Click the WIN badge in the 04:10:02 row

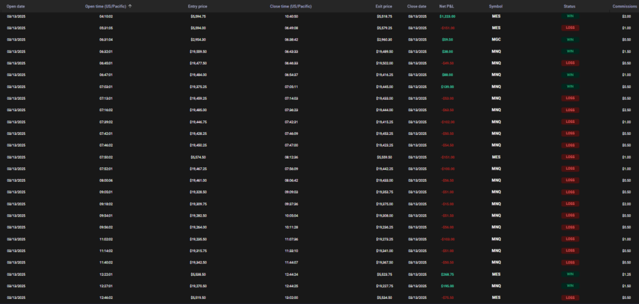[570, 16]
